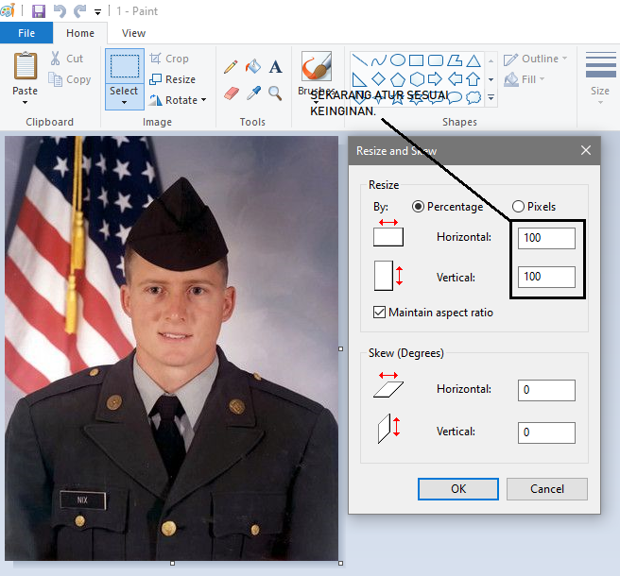
Task: Click the Resize Vertical value field
Action: pos(546,277)
